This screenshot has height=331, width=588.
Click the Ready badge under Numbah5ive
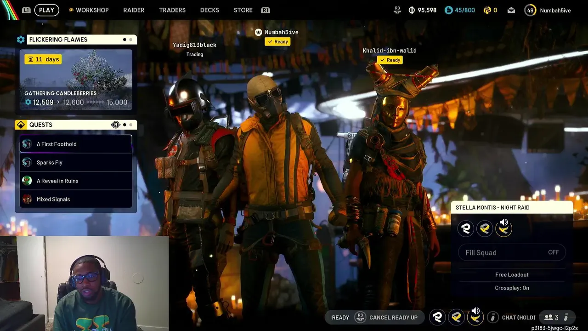(x=277, y=41)
